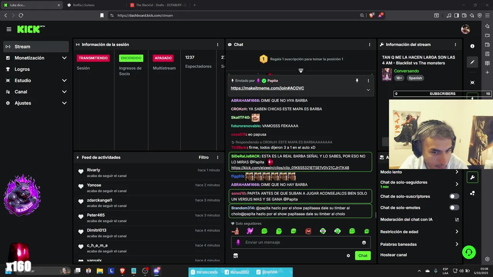The image size is (493, 277).
Task: Bookmark this page icon in address bar
Action: pyautogui.click(x=102, y=15)
